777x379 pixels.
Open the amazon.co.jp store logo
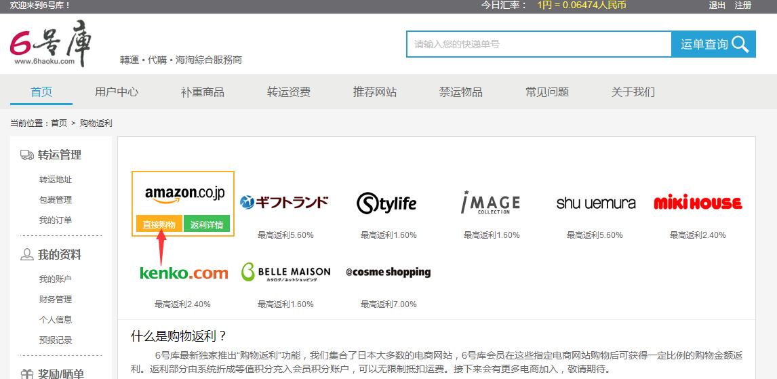184,193
